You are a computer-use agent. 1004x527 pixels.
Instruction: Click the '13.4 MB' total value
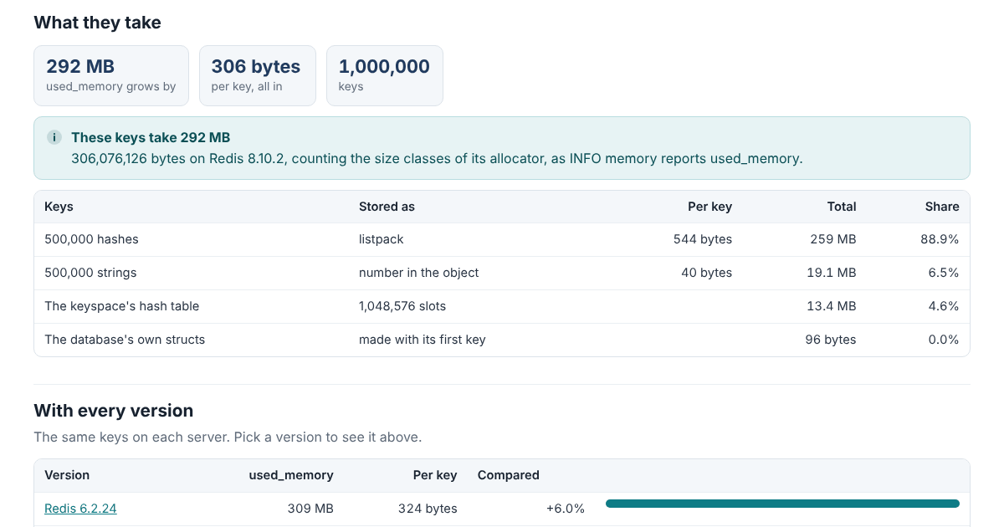click(831, 306)
